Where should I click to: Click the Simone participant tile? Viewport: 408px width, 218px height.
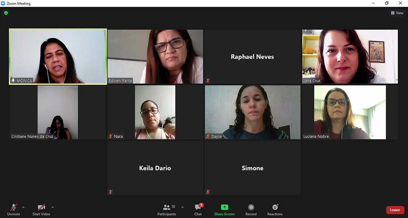252,168
